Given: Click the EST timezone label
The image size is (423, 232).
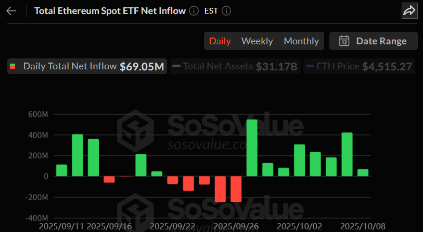Looking at the screenshot, I should (x=210, y=11).
